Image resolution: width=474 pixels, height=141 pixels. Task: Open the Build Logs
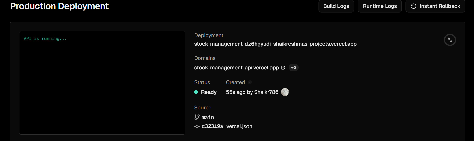click(x=336, y=6)
